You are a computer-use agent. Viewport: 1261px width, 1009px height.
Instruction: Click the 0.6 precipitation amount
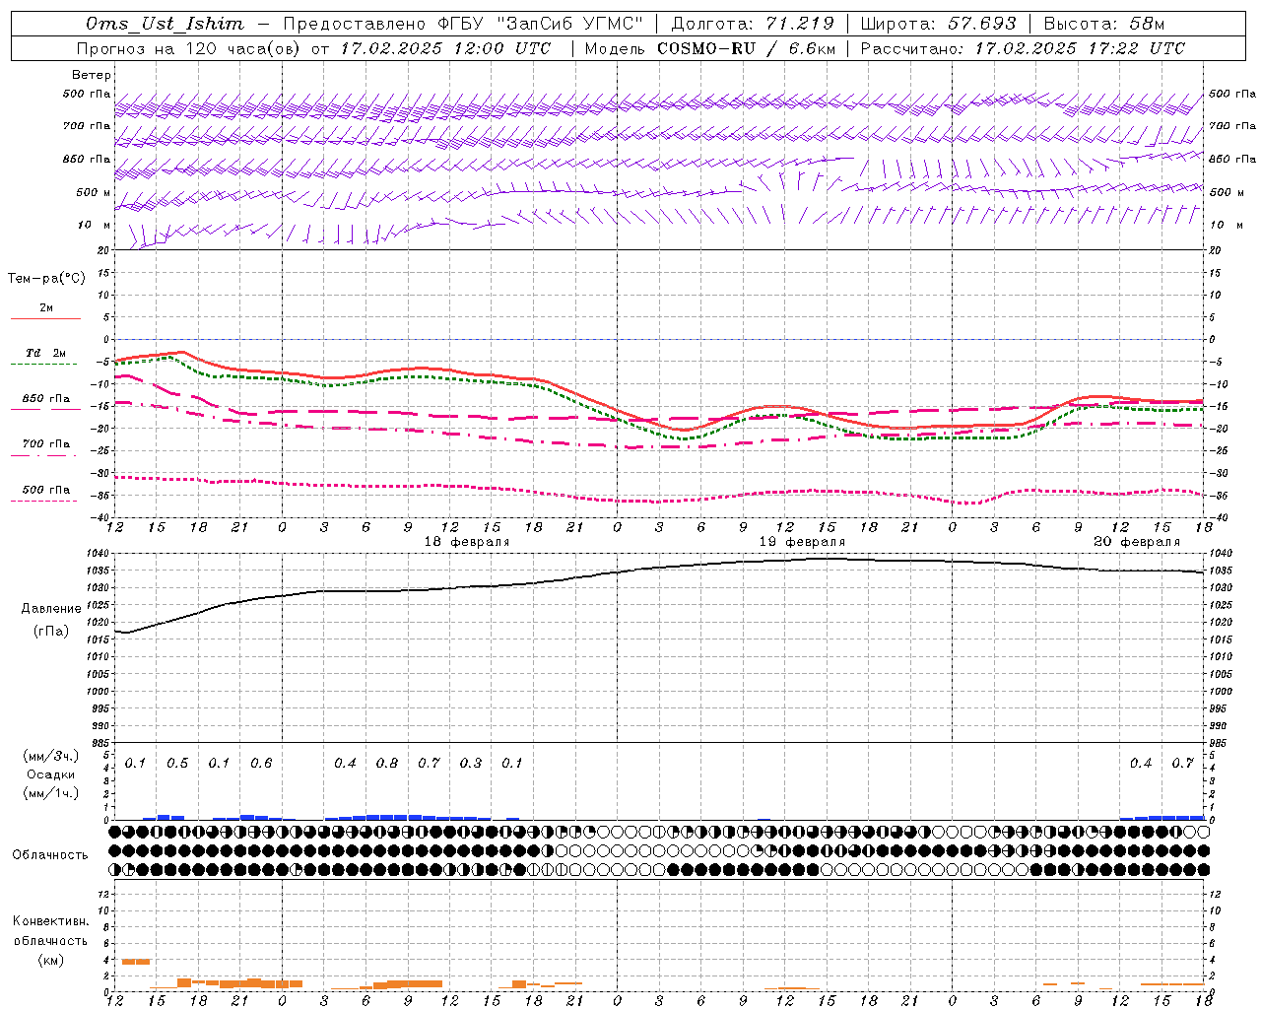pyautogui.click(x=261, y=764)
